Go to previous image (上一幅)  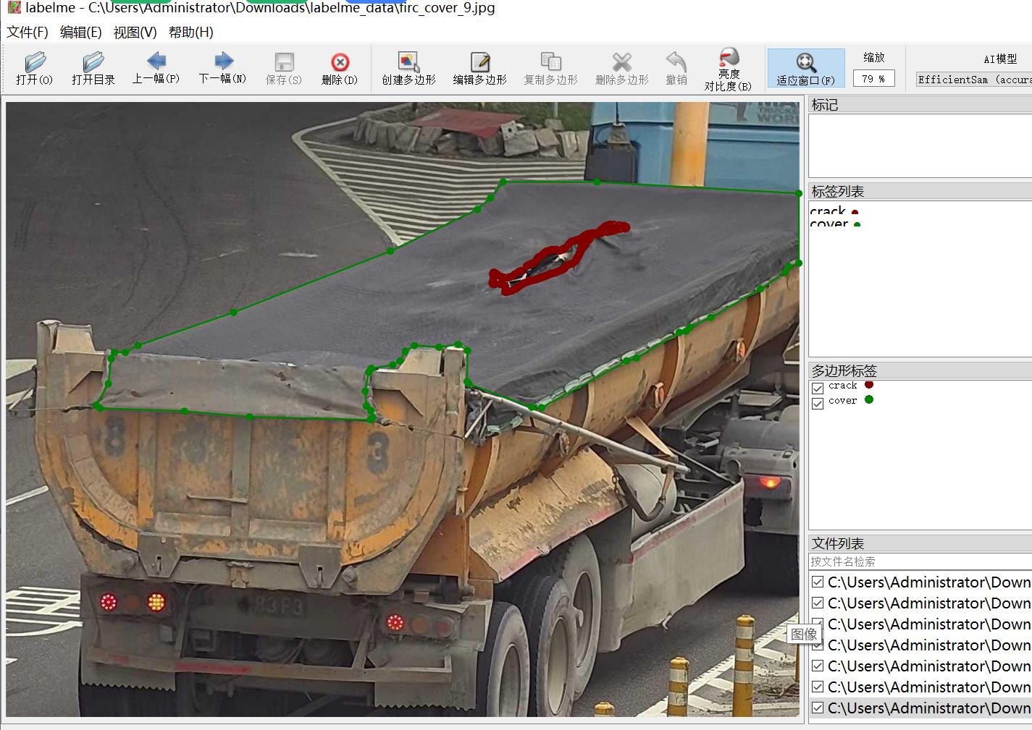(156, 68)
